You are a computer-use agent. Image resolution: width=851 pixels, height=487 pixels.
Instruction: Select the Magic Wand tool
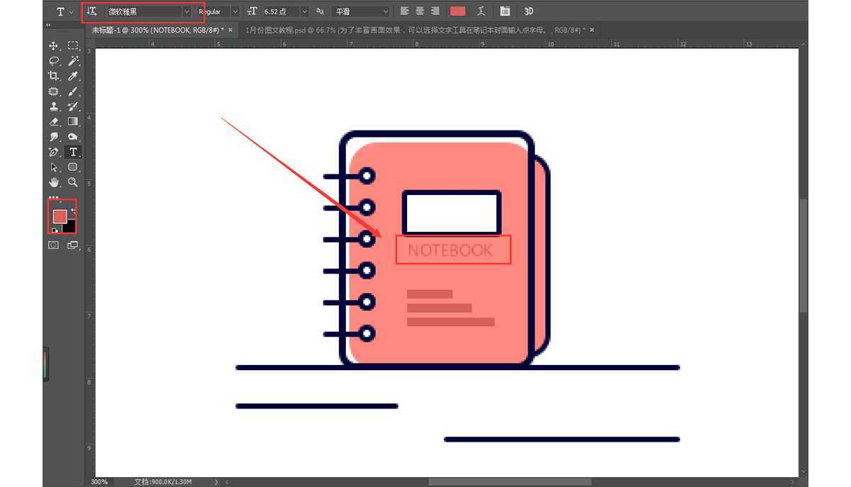72,61
